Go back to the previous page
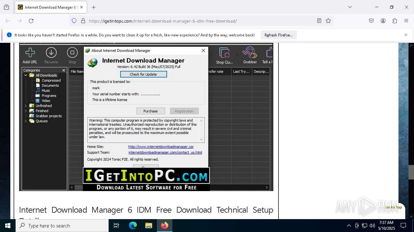 point(8,21)
